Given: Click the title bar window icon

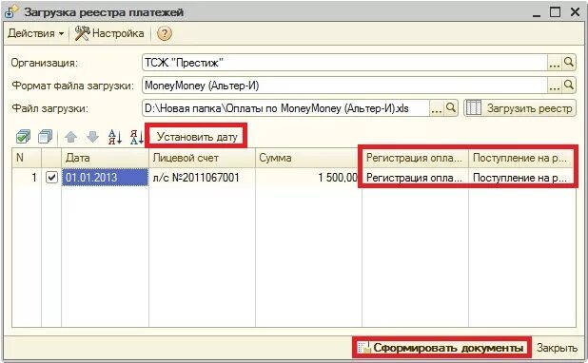Looking at the screenshot, I should (11, 11).
